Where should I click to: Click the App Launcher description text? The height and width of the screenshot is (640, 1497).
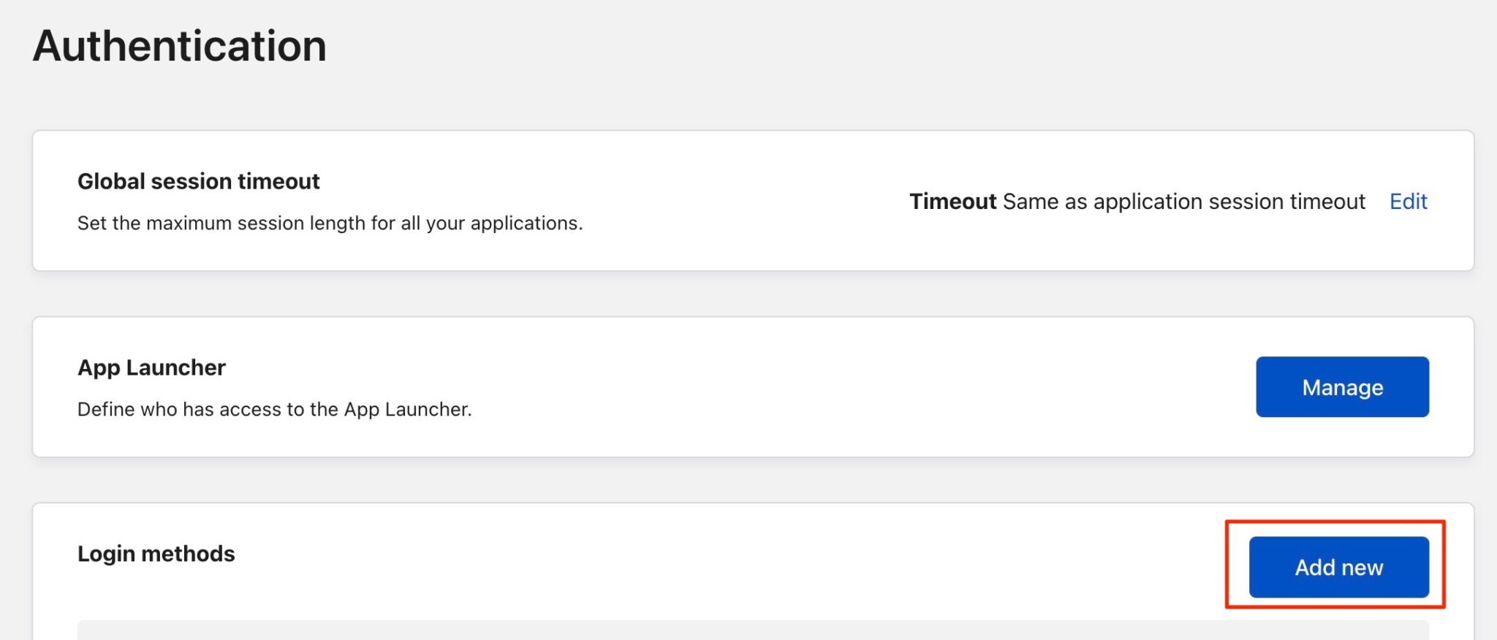[275, 409]
